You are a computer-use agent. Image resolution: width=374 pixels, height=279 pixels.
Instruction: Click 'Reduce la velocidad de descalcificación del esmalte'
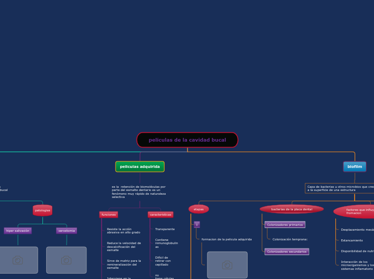pyautogui.click(x=124, y=247)
